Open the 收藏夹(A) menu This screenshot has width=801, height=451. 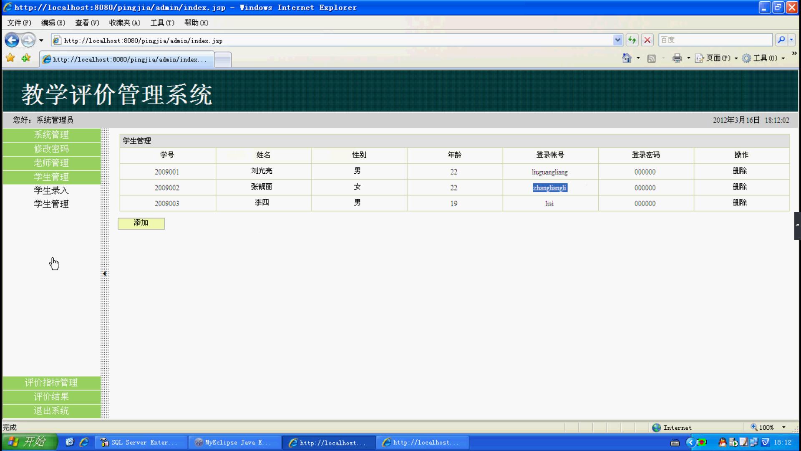tap(125, 23)
